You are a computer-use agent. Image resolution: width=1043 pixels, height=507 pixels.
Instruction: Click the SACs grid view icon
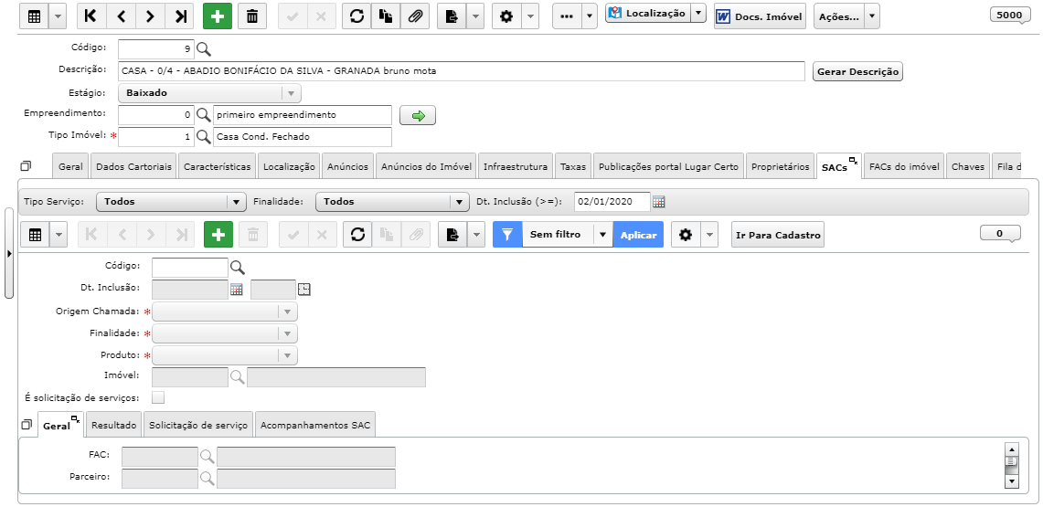point(36,235)
